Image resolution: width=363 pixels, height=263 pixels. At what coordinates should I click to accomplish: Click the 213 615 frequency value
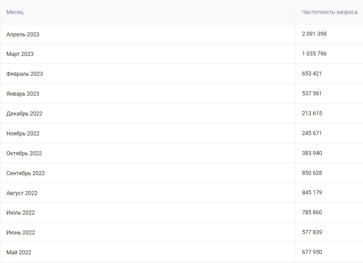click(x=312, y=113)
